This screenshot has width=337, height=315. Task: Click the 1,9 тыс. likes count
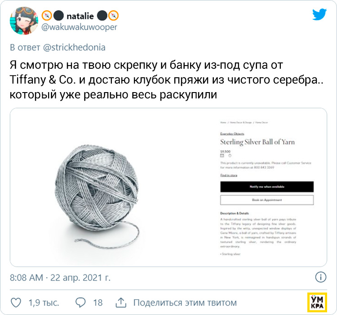tap(44, 302)
